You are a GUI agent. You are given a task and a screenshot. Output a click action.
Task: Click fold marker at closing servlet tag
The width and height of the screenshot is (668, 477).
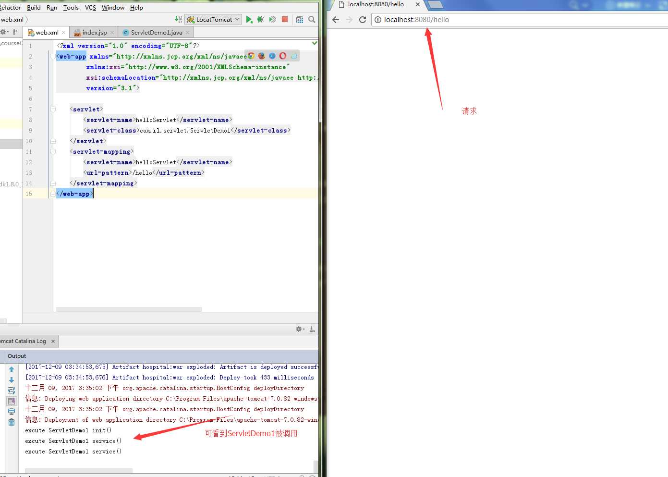tap(53, 141)
